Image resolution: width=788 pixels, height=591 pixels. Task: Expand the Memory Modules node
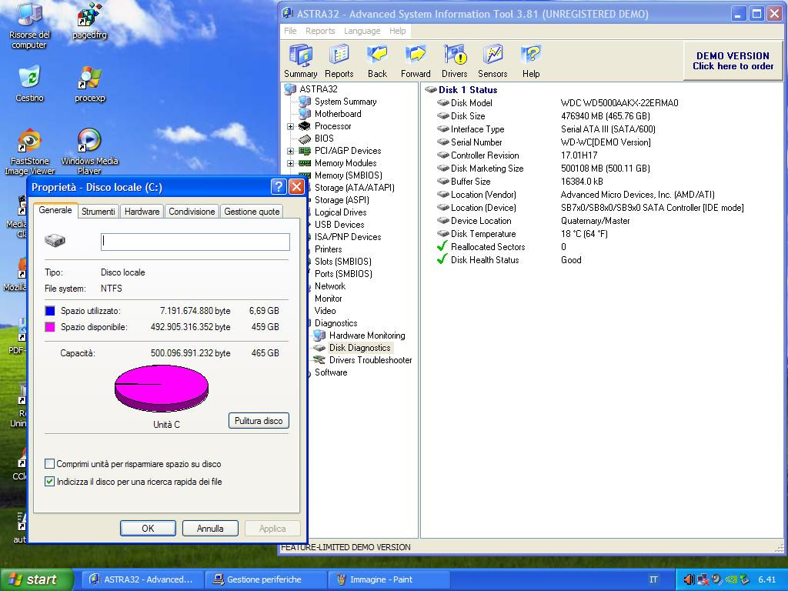(x=290, y=163)
